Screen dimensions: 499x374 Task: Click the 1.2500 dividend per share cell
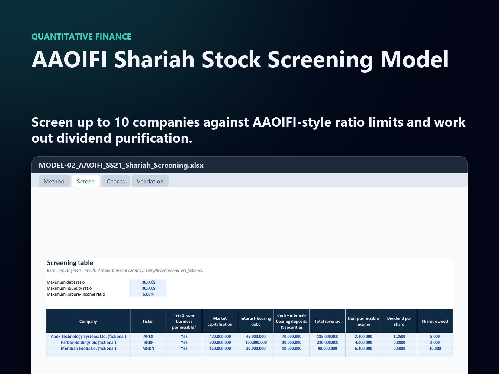tap(399, 336)
